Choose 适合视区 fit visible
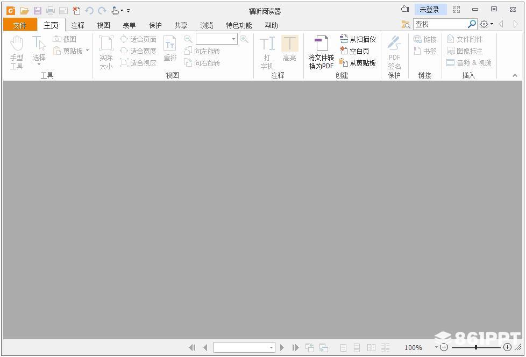 138,63
